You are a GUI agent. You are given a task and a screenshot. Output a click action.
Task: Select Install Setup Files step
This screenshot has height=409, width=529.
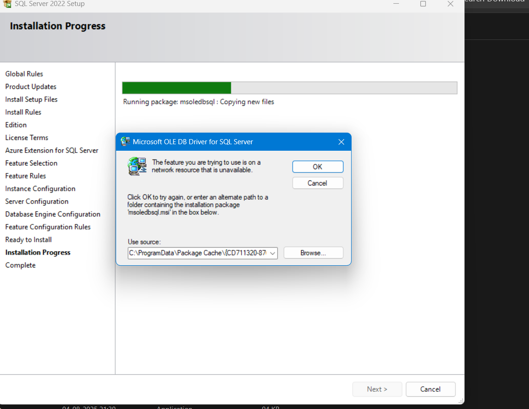pos(32,99)
